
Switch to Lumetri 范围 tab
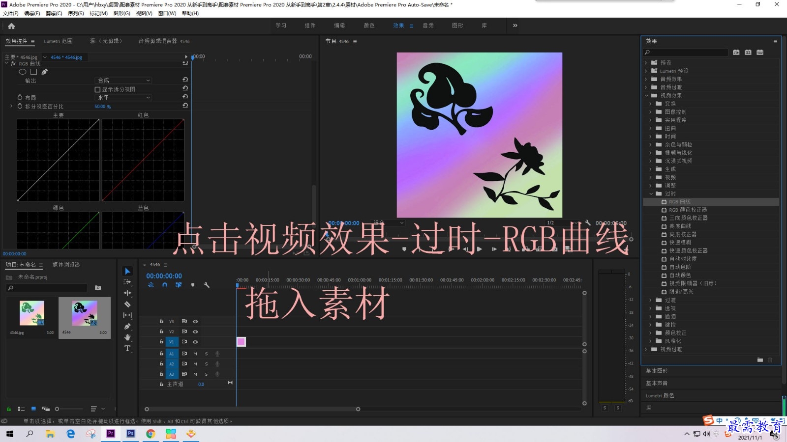pos(58,41)
